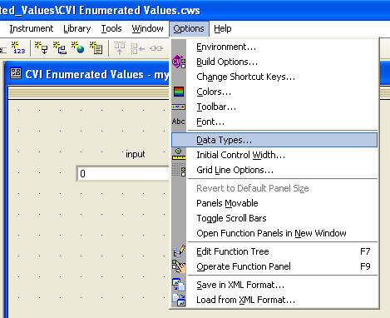Expand the Tools menu

click(111, 28)
